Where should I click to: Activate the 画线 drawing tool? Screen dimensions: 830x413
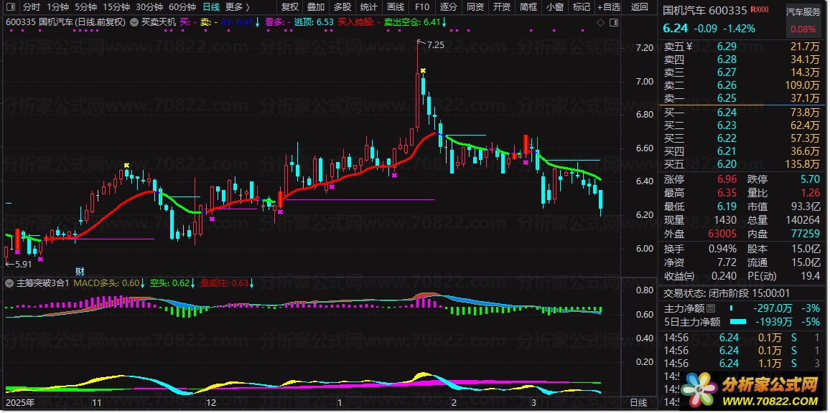[x=396, y=7]
